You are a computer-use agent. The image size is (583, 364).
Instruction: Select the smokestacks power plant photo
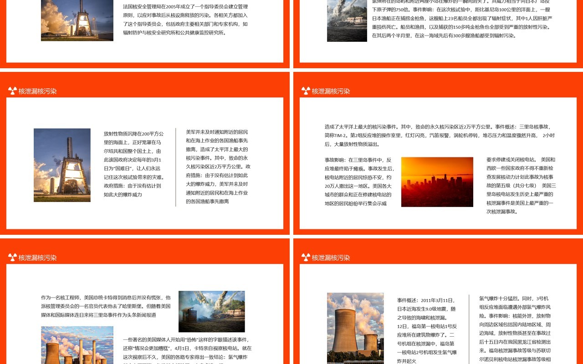77,345
